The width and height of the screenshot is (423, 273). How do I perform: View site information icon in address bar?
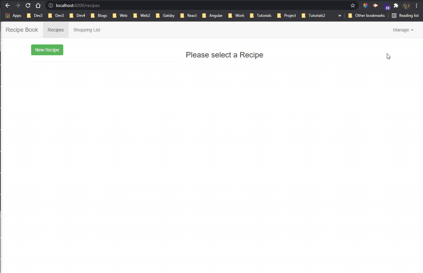(x=51, y=5)
